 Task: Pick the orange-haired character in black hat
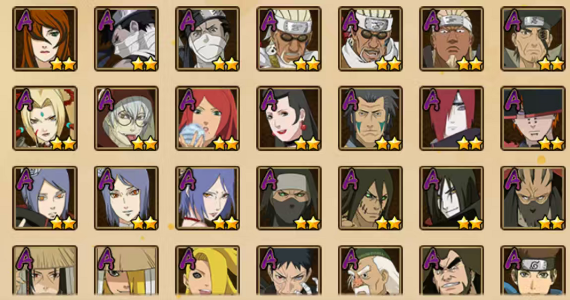(x=533, y=118)
